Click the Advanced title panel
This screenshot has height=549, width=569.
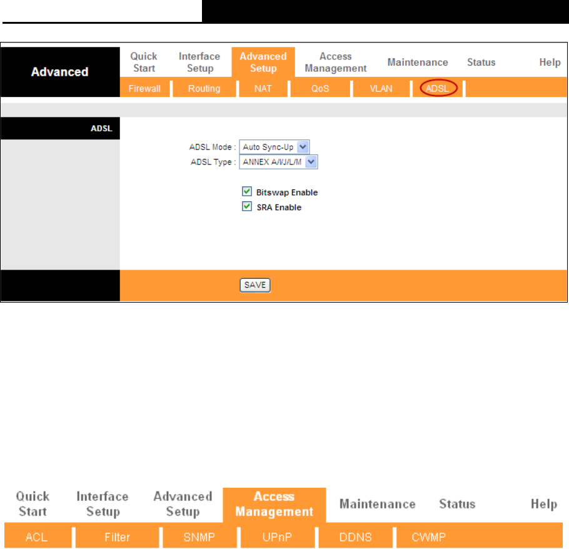click(x=60, y=72)
